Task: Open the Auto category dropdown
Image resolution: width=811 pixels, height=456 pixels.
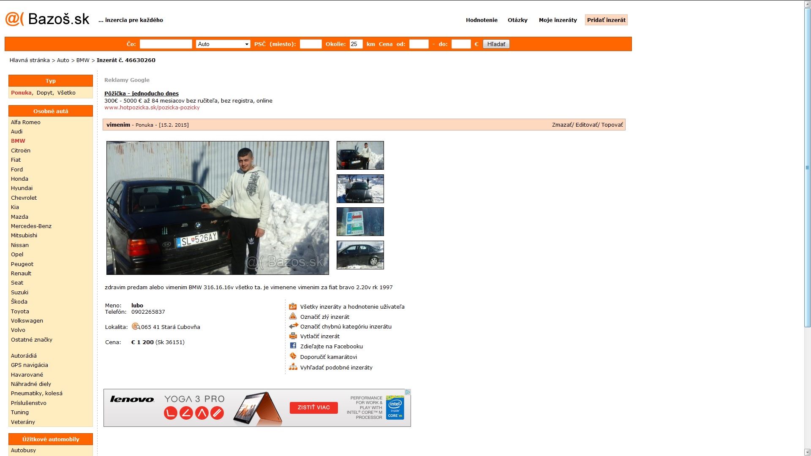Action: pos(223,44)
